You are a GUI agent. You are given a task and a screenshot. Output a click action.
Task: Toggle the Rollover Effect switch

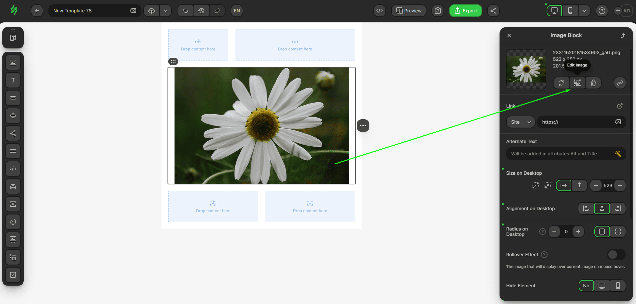coord(616,255)
